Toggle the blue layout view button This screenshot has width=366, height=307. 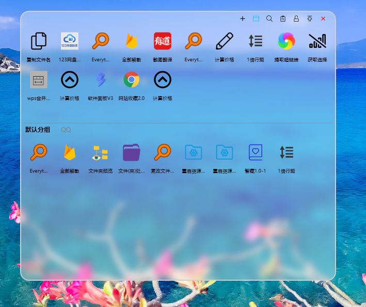[x=256, y=19]
